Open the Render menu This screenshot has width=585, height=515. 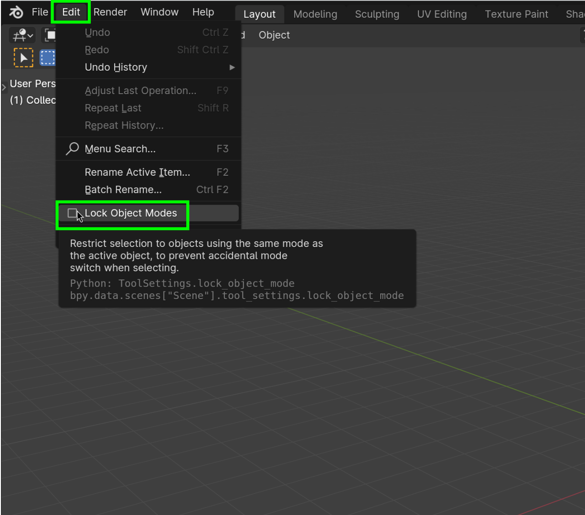(x=110, y=12)
